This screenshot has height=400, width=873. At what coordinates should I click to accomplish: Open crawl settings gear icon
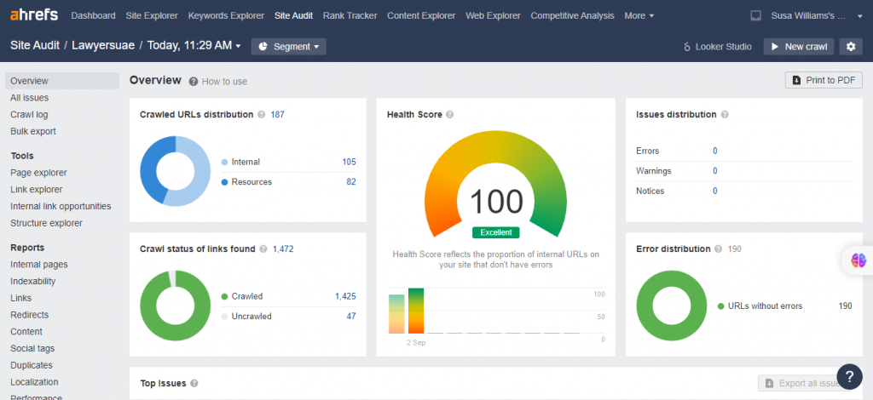[x=851, y=47]
